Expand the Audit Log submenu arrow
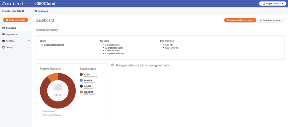This screenshot has width=288, height=127. coord(29,41)
